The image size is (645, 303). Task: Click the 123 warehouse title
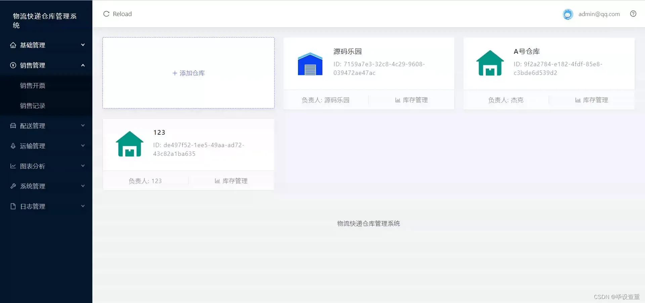coord(159,132)
